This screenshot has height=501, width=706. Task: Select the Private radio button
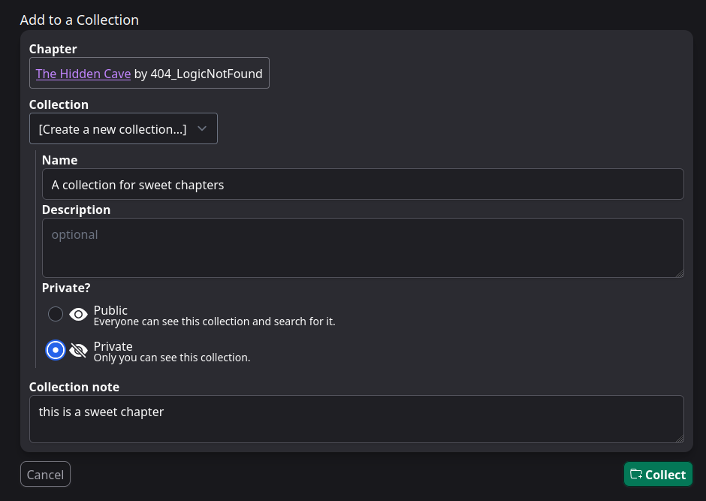56,350
